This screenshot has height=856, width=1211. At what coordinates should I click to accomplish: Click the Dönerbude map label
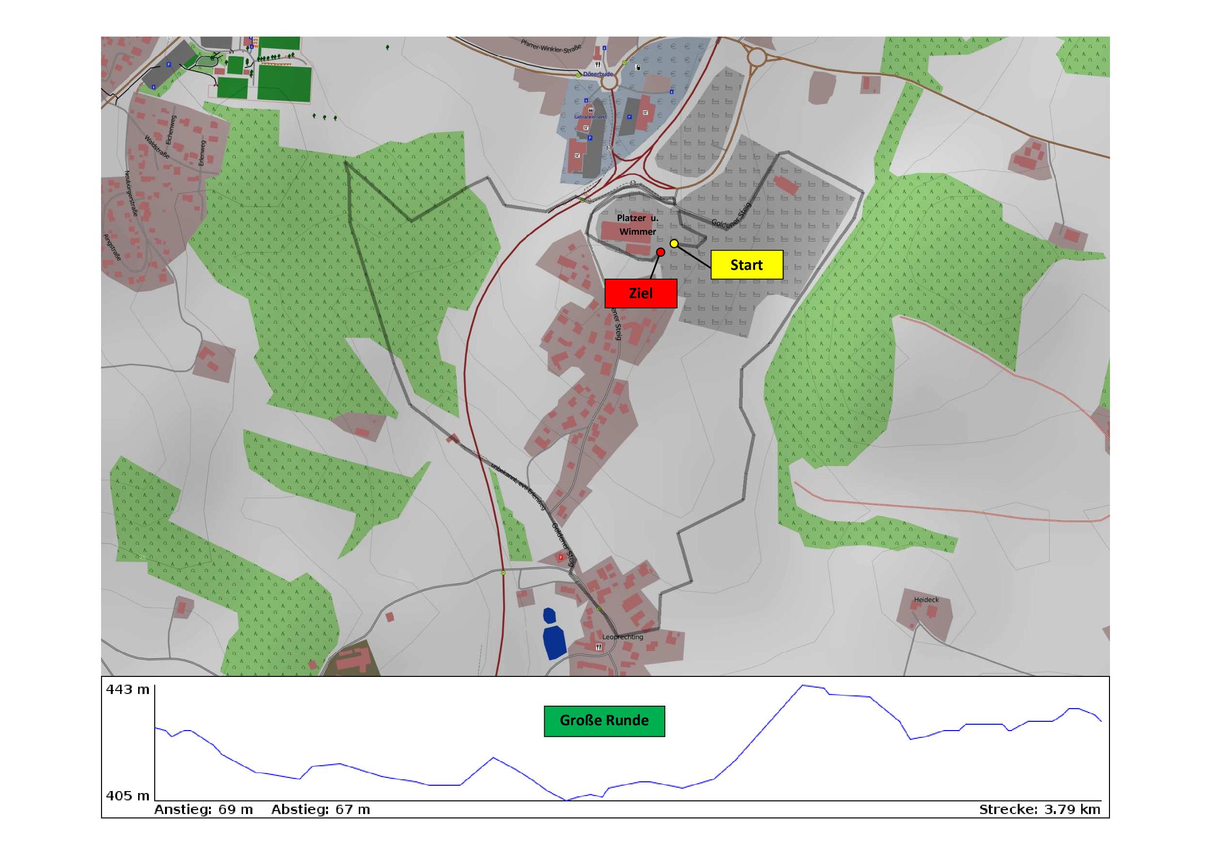598,74
